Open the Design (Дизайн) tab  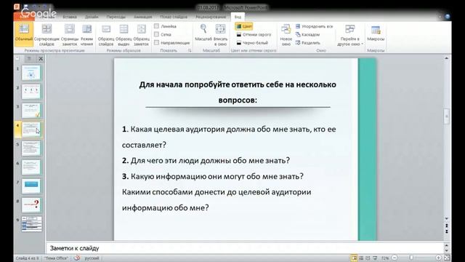click(92, 17)
